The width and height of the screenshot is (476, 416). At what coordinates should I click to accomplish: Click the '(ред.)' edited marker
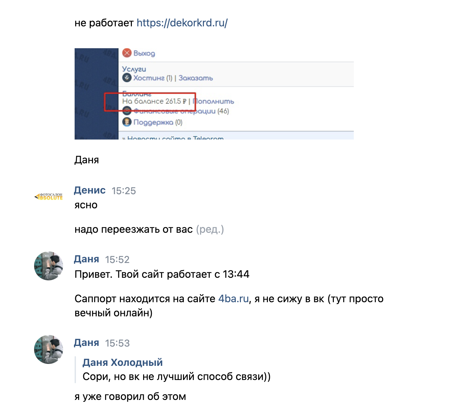210,229
